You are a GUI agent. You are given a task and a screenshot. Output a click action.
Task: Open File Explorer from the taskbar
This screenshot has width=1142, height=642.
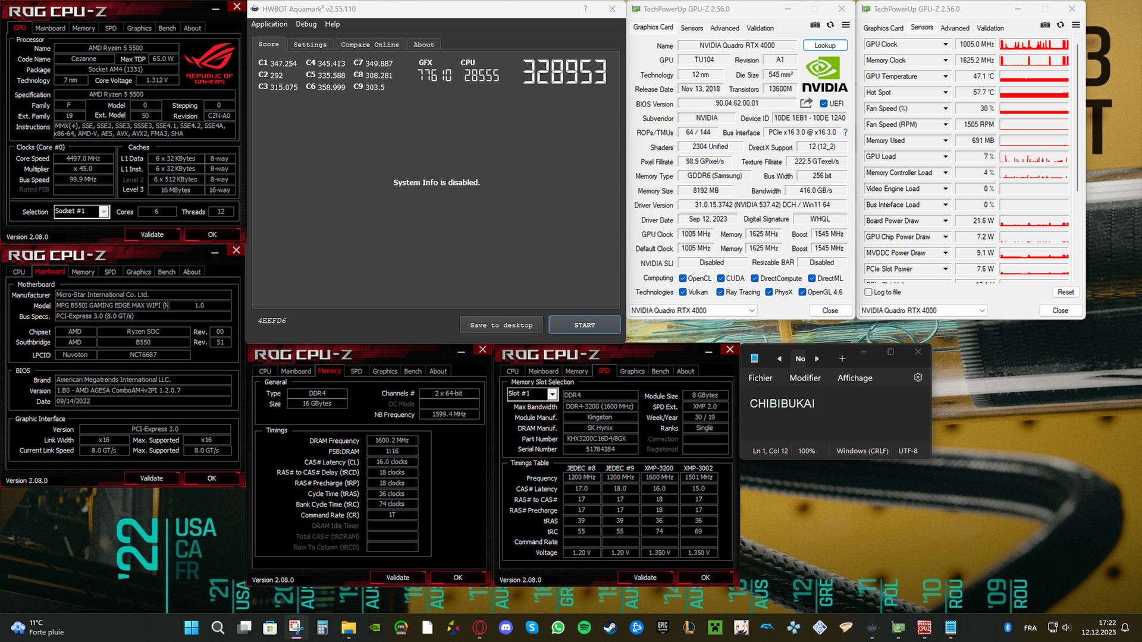pyautogui.click(x=349, y=628)
